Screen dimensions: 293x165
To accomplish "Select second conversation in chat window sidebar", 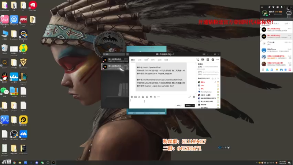I will point(115,67).
